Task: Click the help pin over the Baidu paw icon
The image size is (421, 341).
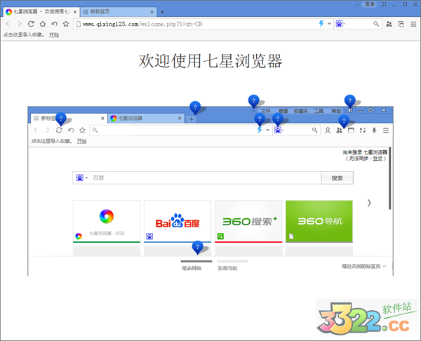Action: (278, 119)
